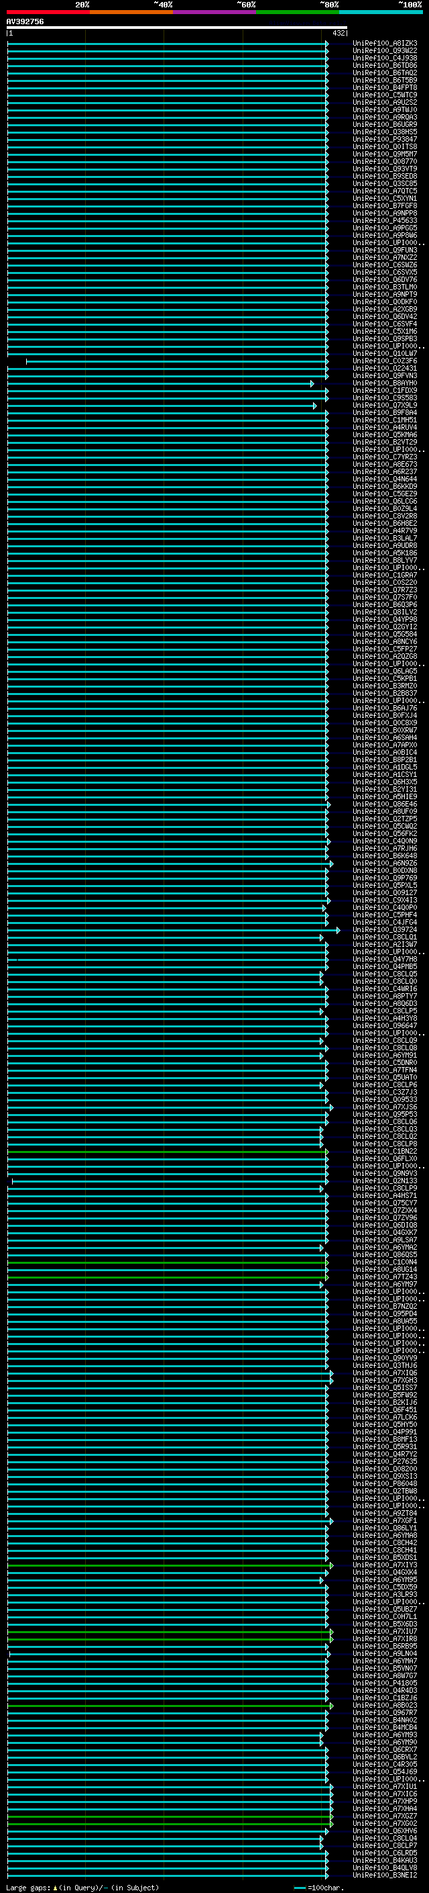Click the label UniRef100_C0Z3F6
The height and width of the screenshot is (1893, 429).
click(385, 361)
